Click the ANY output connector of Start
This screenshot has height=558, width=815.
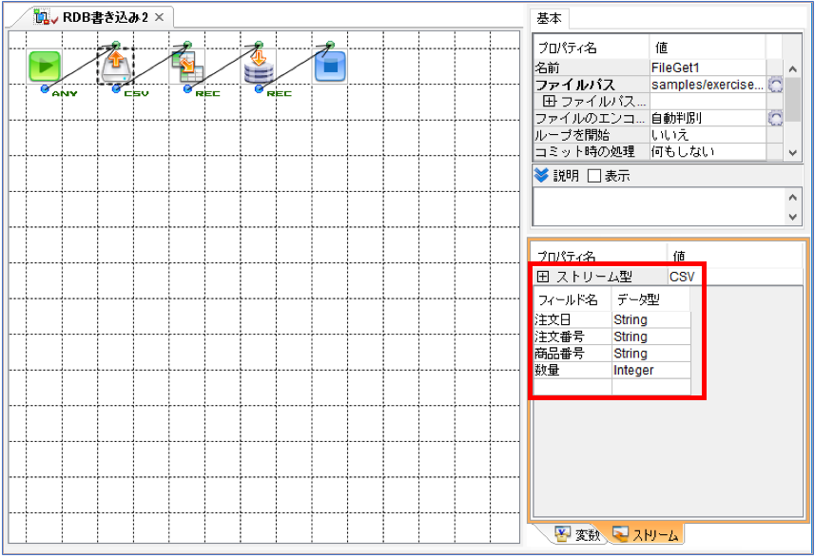[45, 89]
